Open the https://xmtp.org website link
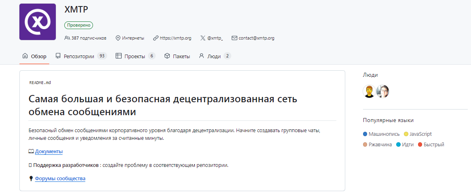The width and height of the screenshot is (471, 196). coord(176,38)
